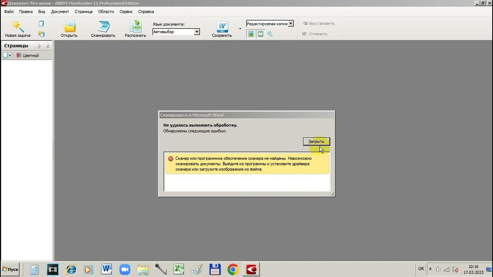This screenshot has width=493, height=277.
Task: Open the Редактируемая копия layout dropdown
Action: pyautogui.click(x=291, y=23)
